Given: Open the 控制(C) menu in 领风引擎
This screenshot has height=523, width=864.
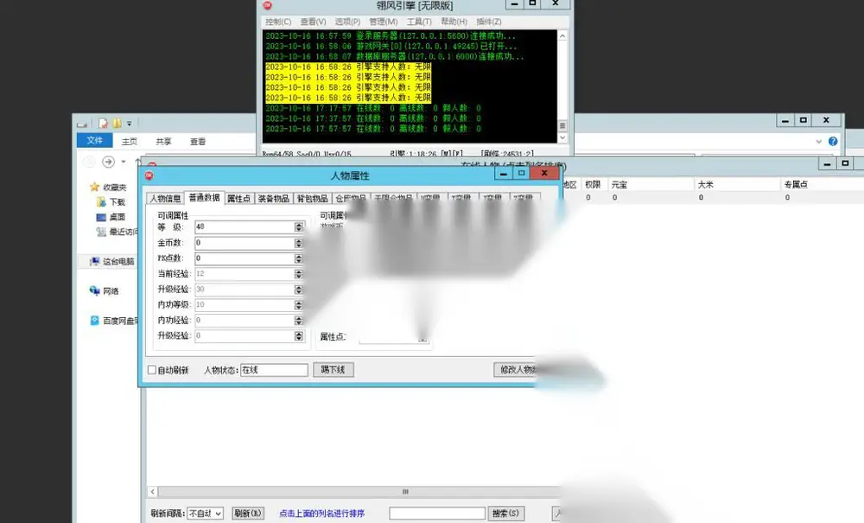Looking at the screenshot, I should [x=278, y=22].
